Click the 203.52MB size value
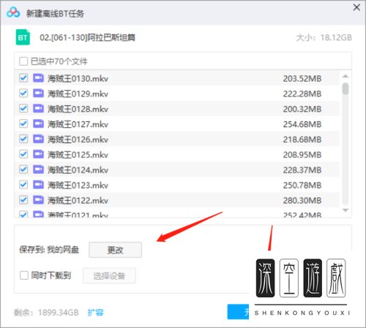 click(302, 79)
